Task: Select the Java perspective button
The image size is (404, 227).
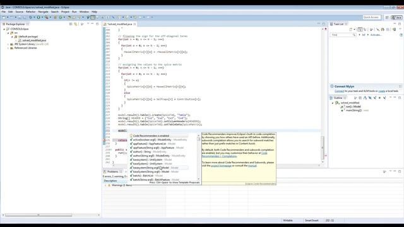Action: tap(397, 17)
